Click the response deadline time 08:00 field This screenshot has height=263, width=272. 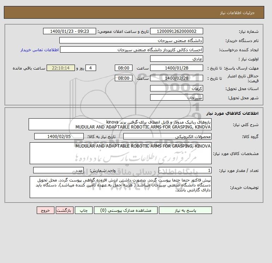coord(124,68)
